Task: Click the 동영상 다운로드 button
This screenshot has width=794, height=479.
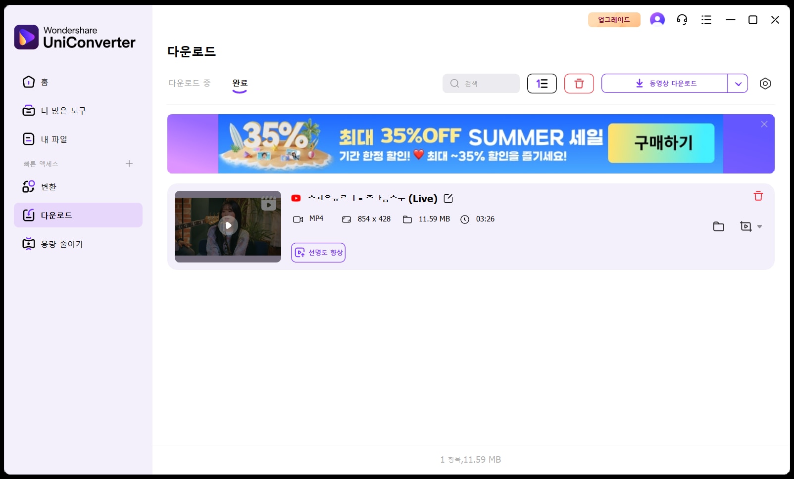Action: tap(665, 84)
